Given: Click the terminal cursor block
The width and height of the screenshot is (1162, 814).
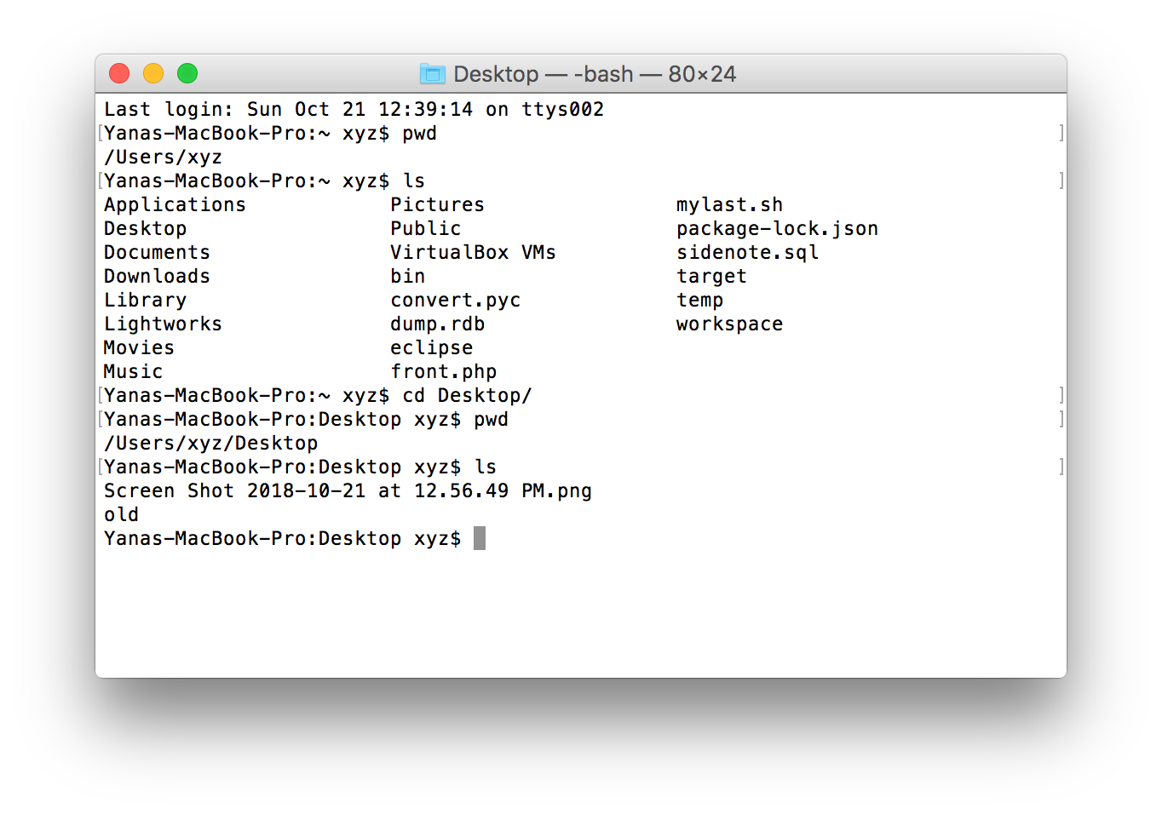Looking at the screenshot, I should (x=480, y=538).
